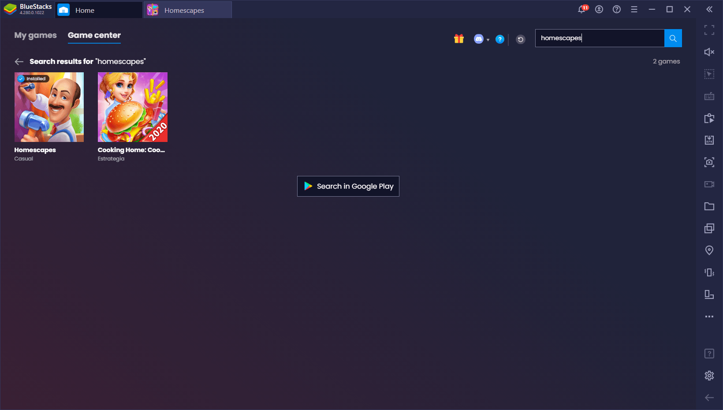Open the Homescapes game thumbnail
The image size is (723, 410).
pyautogui.click(x=49, y=107)
